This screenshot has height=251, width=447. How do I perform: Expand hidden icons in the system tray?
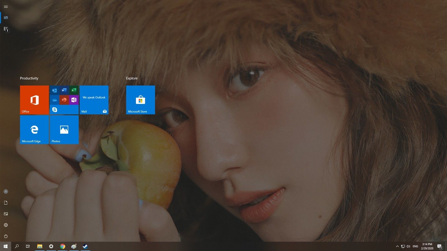397,246
